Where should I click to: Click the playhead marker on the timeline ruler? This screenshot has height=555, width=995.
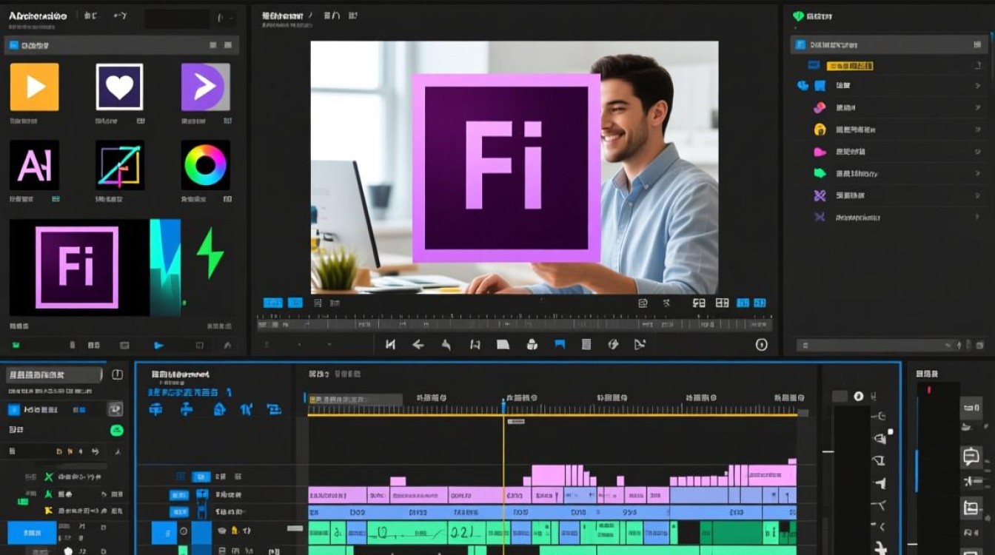(503, 406)
